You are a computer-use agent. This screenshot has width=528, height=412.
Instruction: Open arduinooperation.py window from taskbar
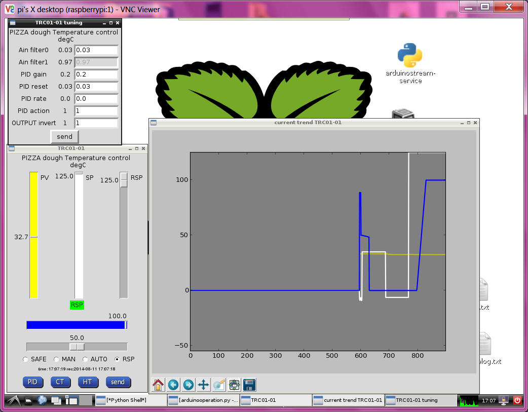pos(203,400)
